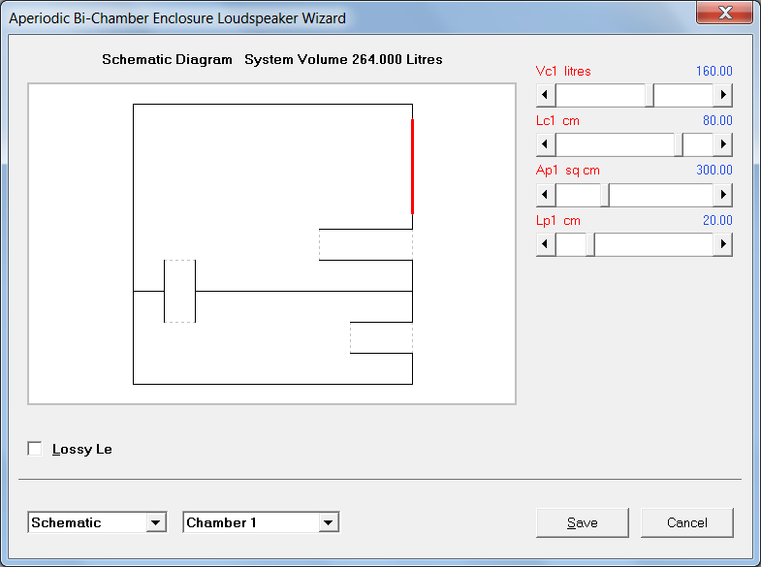Image resolution: width=761 pixels, height=567 pixels.
Task: Click the red driver line in schematic
Action: point(413,167)
